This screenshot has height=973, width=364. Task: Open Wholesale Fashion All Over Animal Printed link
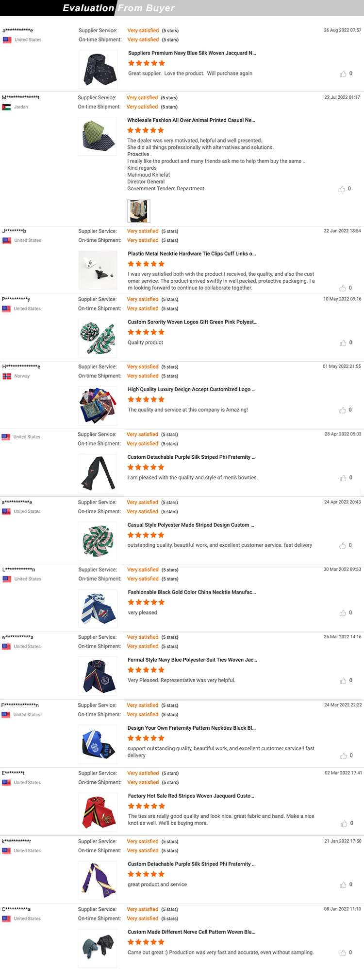(x=191, y=120)
